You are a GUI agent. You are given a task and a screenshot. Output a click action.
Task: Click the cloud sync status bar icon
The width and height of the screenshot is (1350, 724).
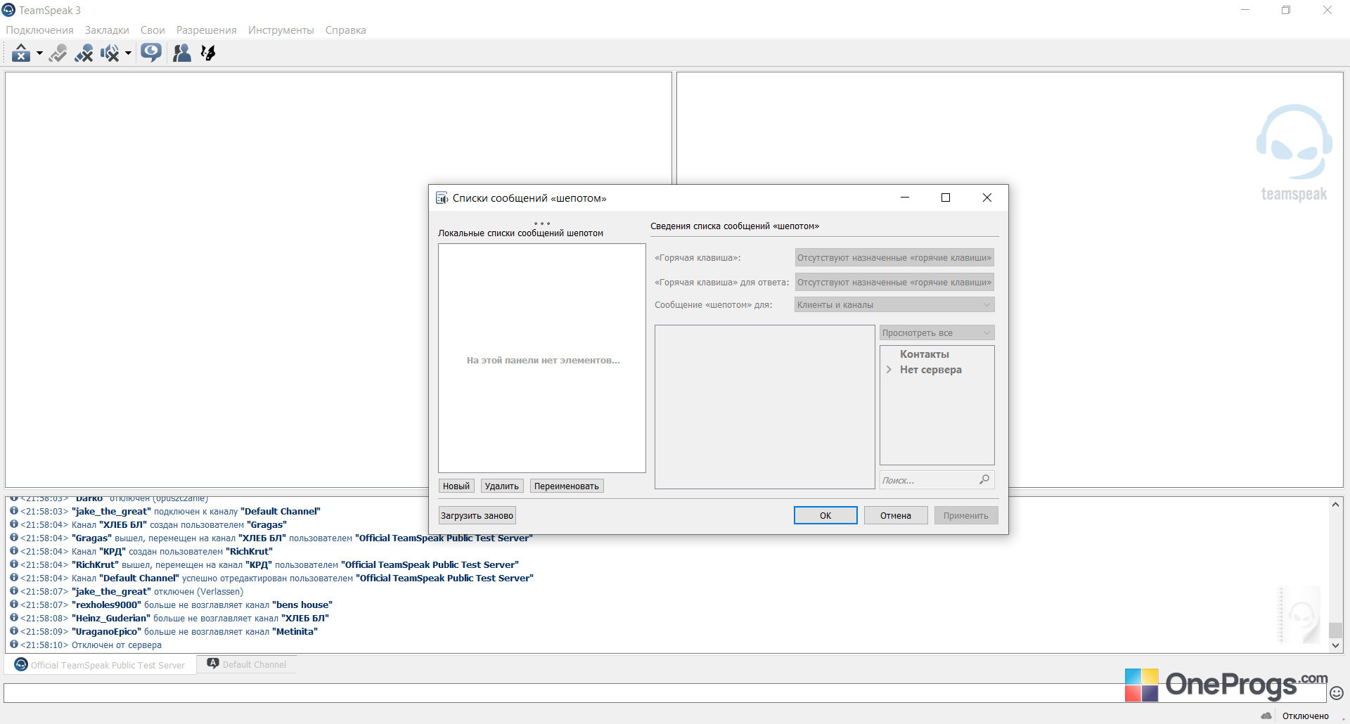tap(1266, 716)
